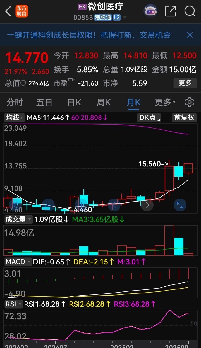This screenshot has height=348, width=201.
Task: Dismiss the 科创成长层 banner with X
Action: [190, 35]
